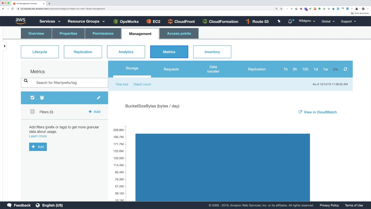Open the Wildguru account dropdown
The height and width of the screenshot is (209, 371).
(307, 21)
